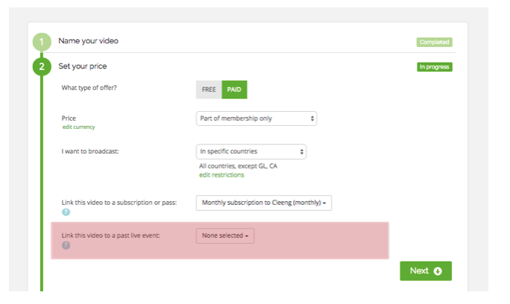Open help icon for past live event
This screenshot has width=510, height=304.
coord(66,245)
